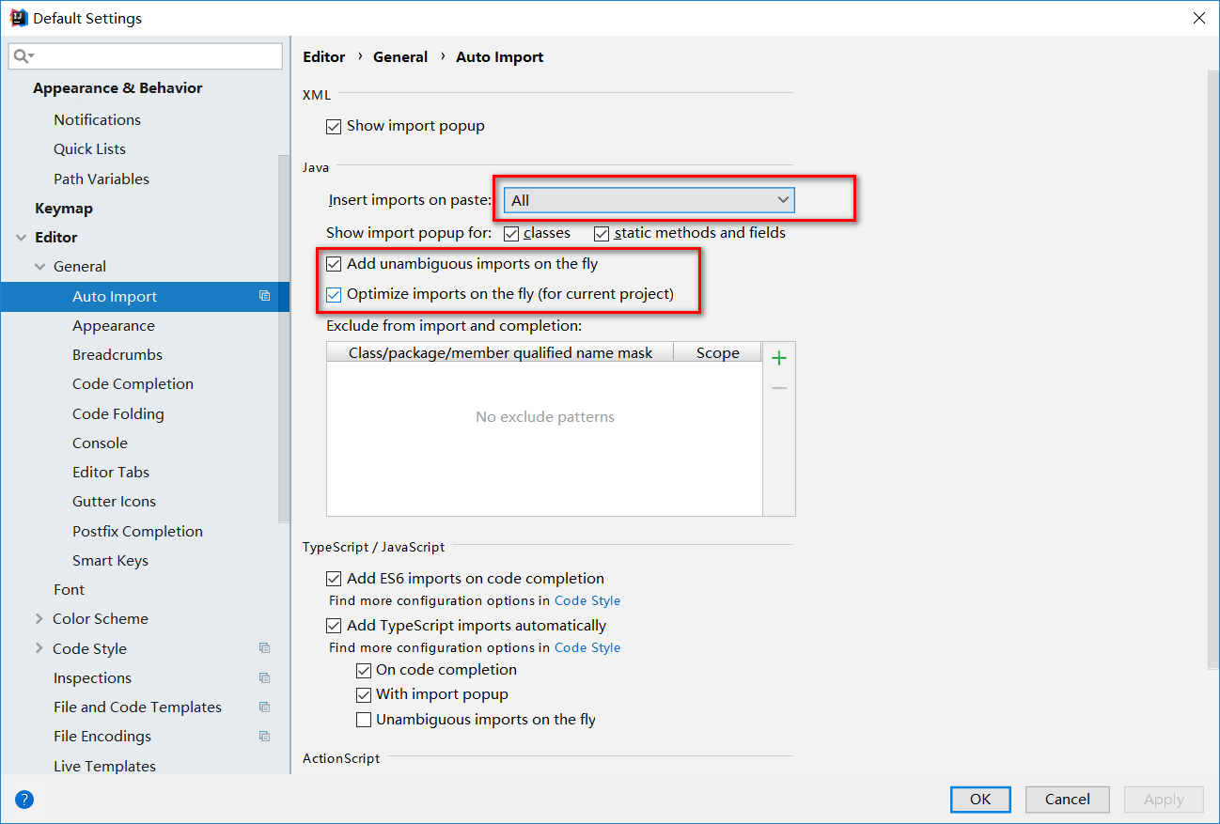The height and width of the screenshot is (824, 1220).
Task: Open the Keymap settings page
Action: pos(64,209)
